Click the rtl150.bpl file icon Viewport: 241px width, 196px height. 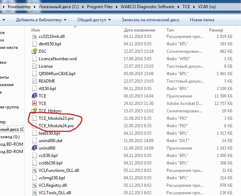[x=34, y=89]
